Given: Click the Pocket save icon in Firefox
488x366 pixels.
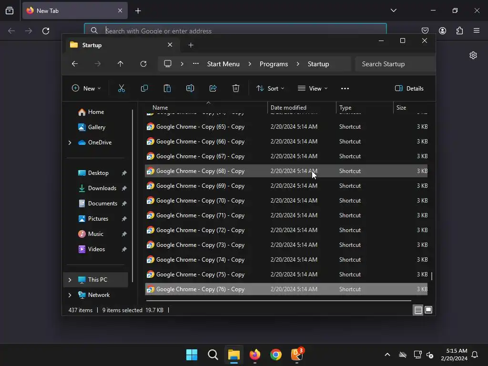Looking at the screenshot, I should point(425,31).
